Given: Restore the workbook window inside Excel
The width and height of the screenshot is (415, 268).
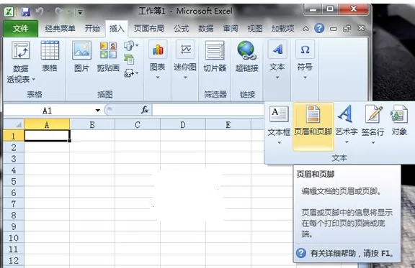Looking at the screenshot, I should tap(347, 28).
